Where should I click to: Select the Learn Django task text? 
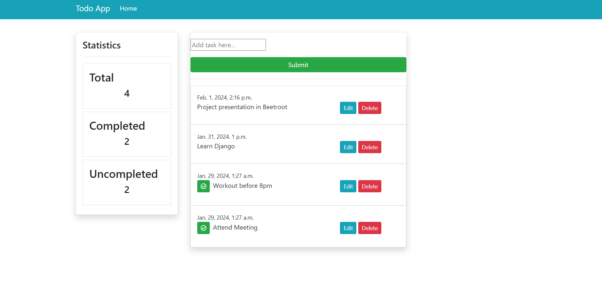click(x=216, y=146)
